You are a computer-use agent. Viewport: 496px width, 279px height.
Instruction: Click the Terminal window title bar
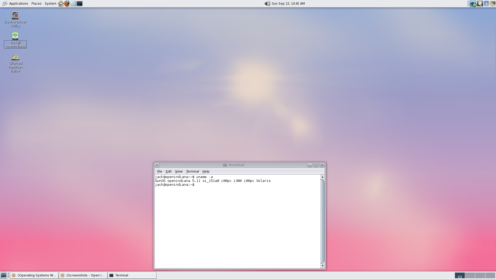tap(234, 165)
